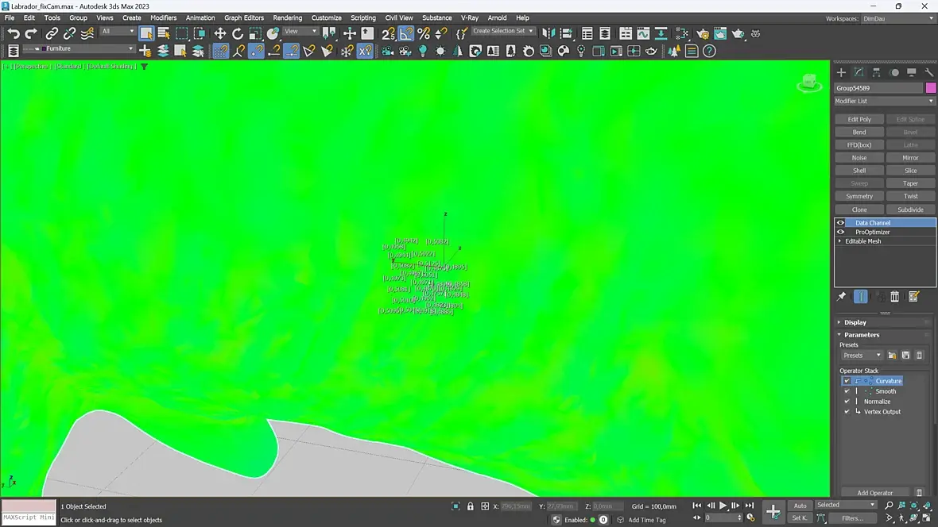Open the Scripting menu

point(363,18)
